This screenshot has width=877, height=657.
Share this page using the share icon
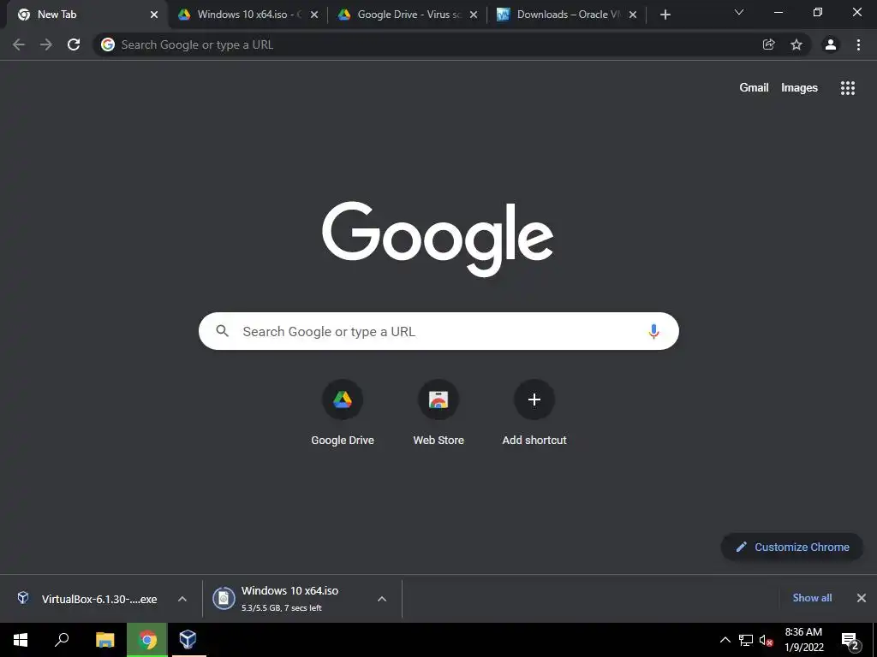[x=768, y=44]
